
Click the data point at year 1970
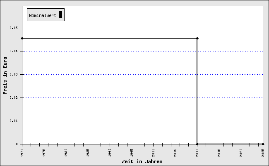22,38
